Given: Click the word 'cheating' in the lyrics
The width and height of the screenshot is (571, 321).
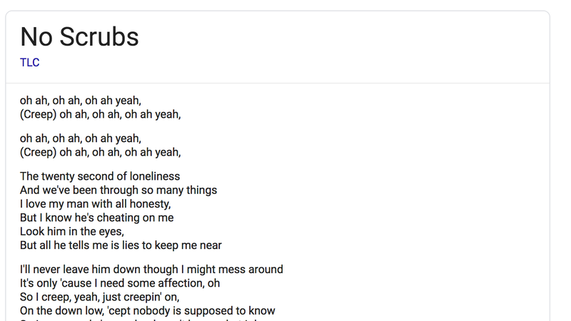Looking at the screenshot, I should [x=118, y=218].
